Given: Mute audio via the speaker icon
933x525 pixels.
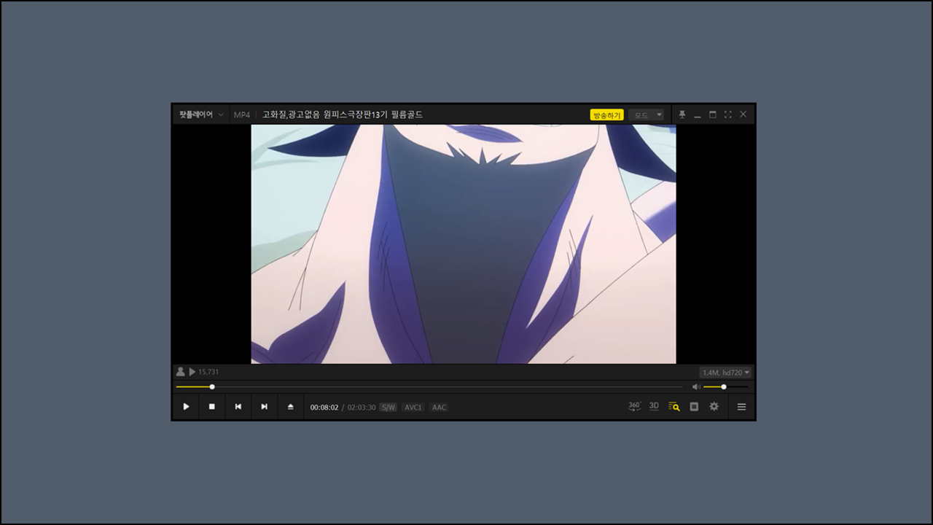Looking at the screenshot, I should tap(696, 386).
